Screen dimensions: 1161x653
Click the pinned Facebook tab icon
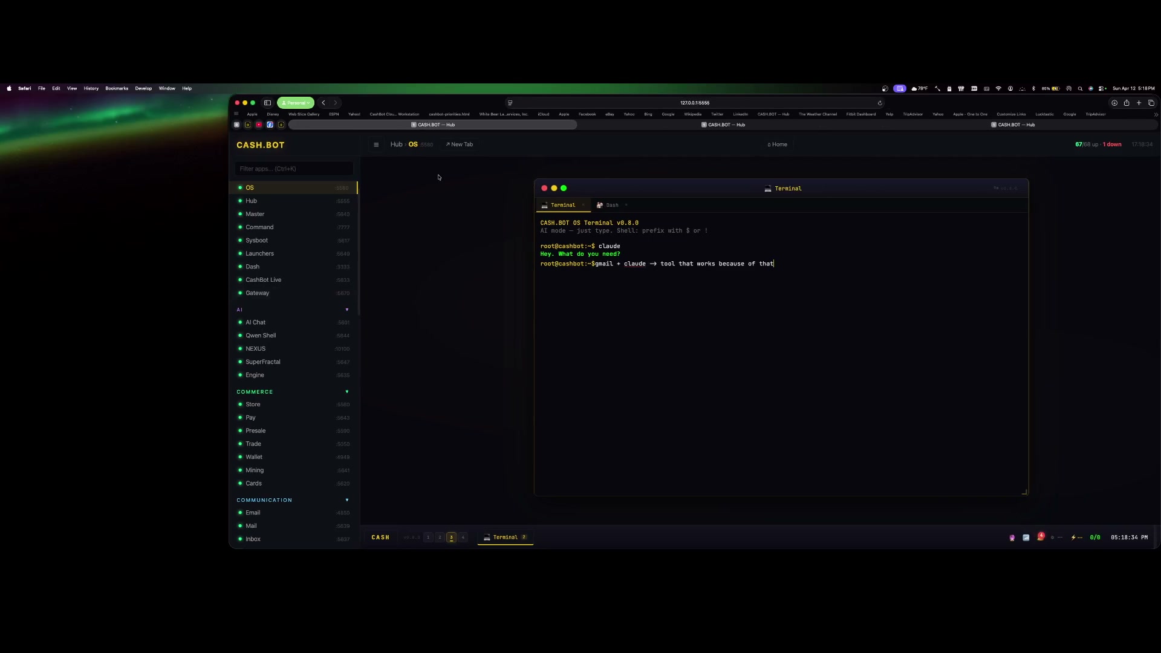tap(270, 125)
